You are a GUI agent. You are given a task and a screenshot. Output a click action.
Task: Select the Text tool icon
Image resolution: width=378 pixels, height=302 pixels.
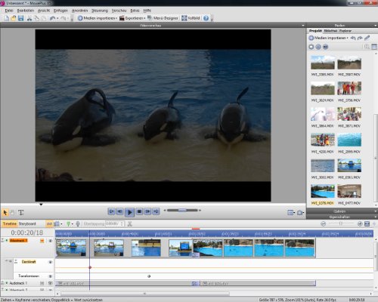coord(21,213)
